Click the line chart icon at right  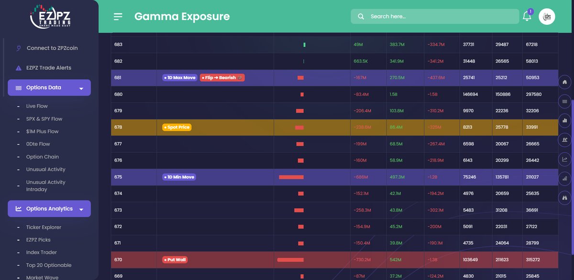[565, 159]
